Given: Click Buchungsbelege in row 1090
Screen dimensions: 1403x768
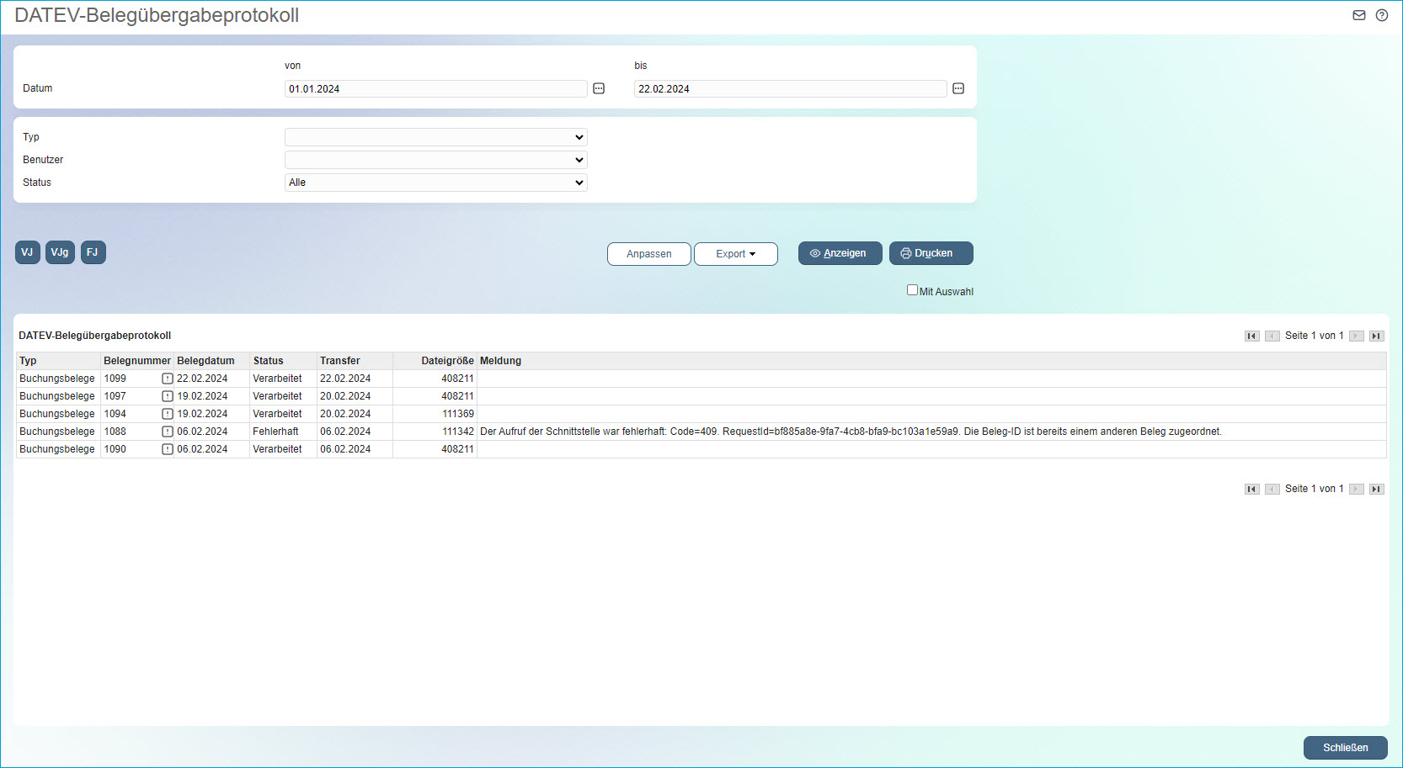Looking at the screenshot, I should point(57,449).
